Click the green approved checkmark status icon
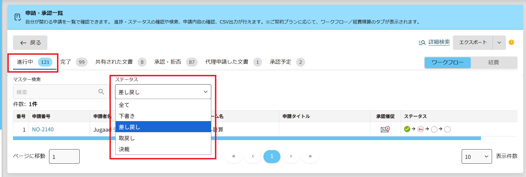The image size is (526, 177). click(x=407, y=129)
